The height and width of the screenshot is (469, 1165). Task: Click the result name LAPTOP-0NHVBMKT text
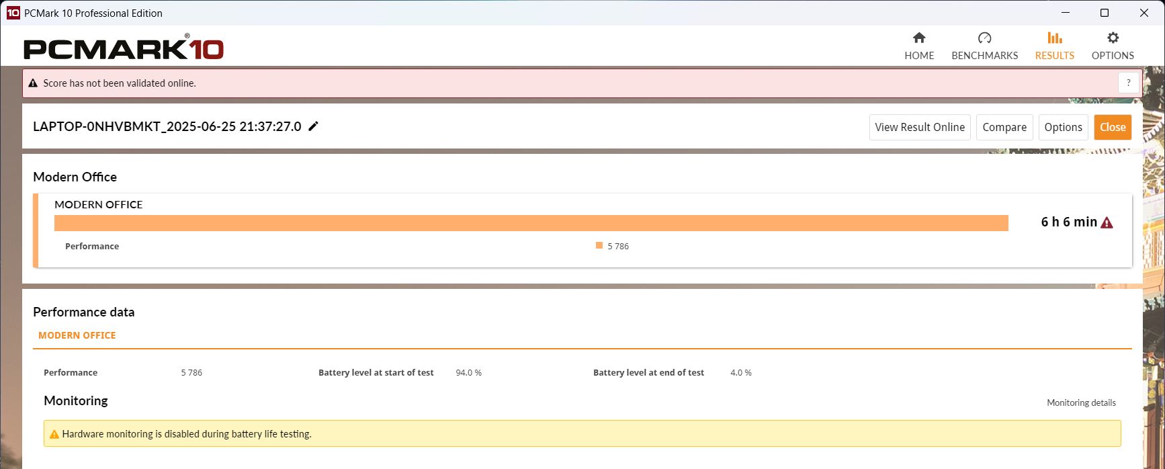167,126
